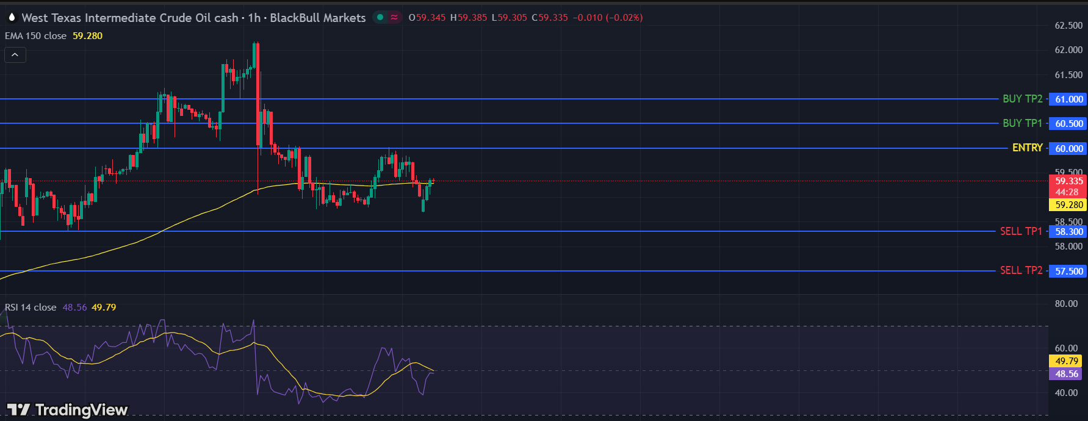Click the yellow 59.280 EMA axis label
This screenshot has width=1088, height=421.
[1068, 205]
